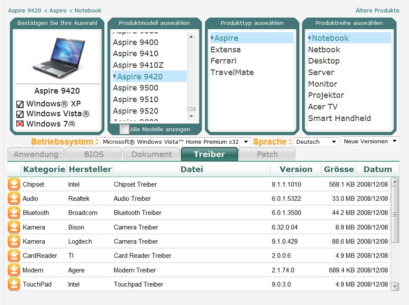Select Desktop product line
The height and width of the screenshot is (305, 409).
click(x=324, y=61)
